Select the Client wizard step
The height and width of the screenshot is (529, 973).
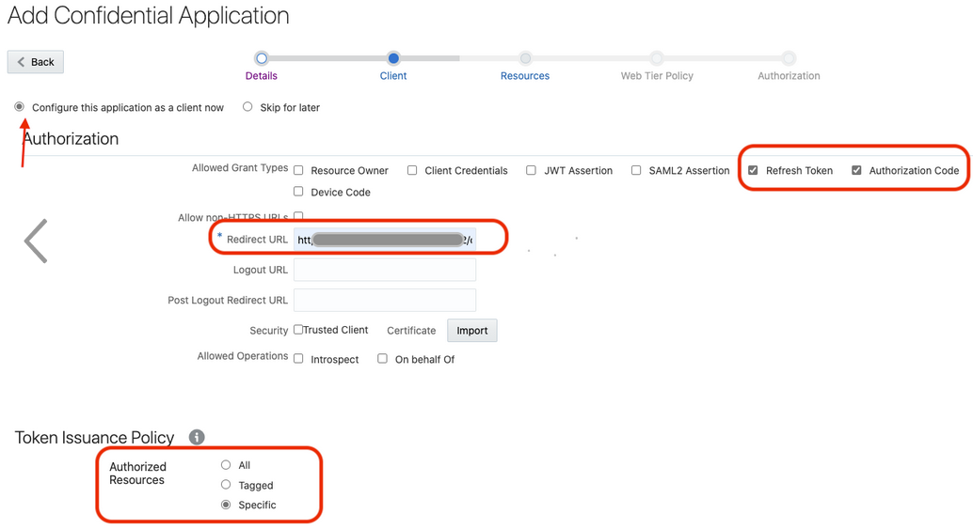click(392, 75)
